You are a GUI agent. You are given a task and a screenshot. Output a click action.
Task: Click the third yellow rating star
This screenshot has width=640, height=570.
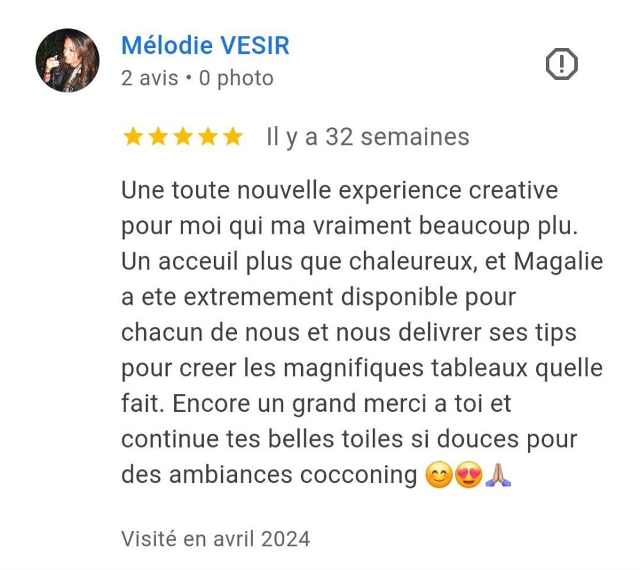point(183,136)
